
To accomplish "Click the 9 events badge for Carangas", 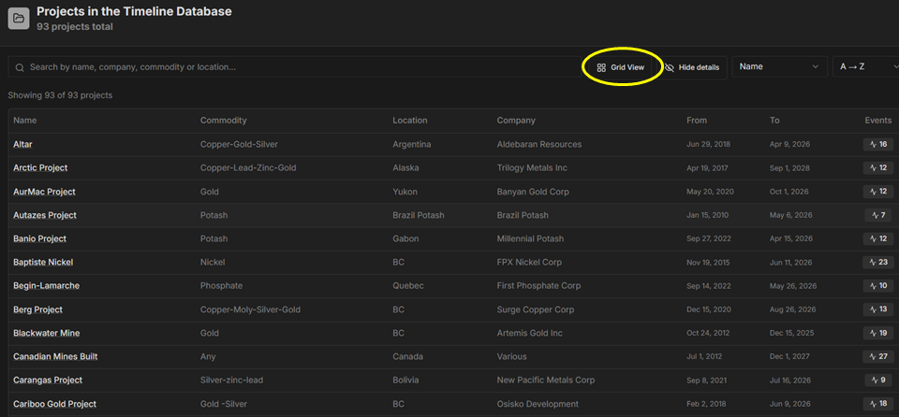I will point(878,381).
